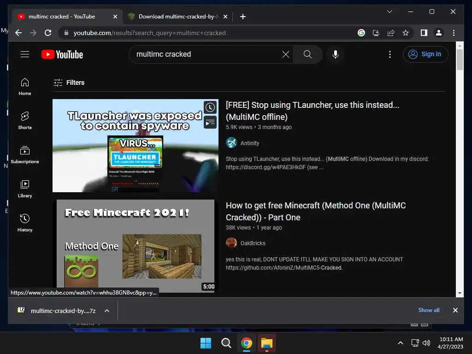Viewport: 472px width, 354px height.
Task: Open the search Filters panel
Action: pos(69,83)
